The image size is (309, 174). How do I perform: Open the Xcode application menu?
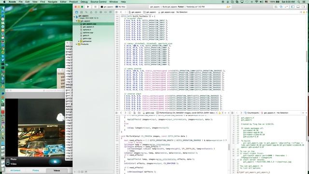(12, 1)
